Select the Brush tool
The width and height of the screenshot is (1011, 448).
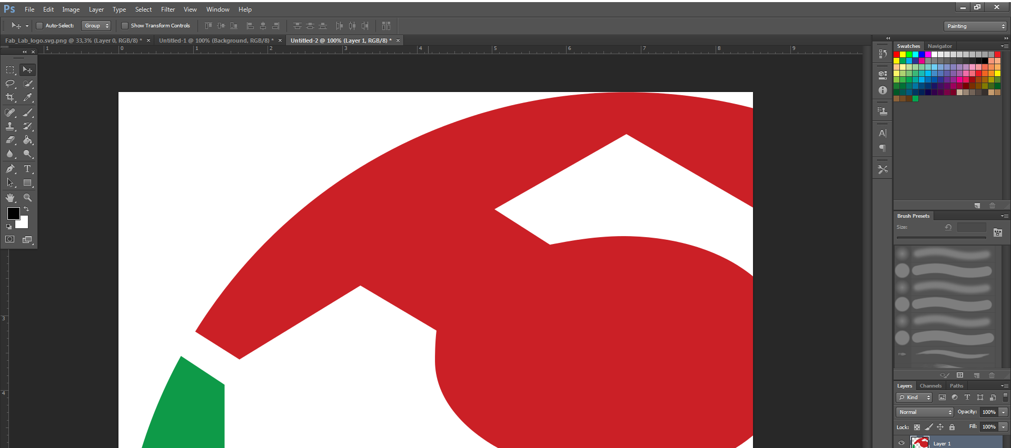point(27,113)
